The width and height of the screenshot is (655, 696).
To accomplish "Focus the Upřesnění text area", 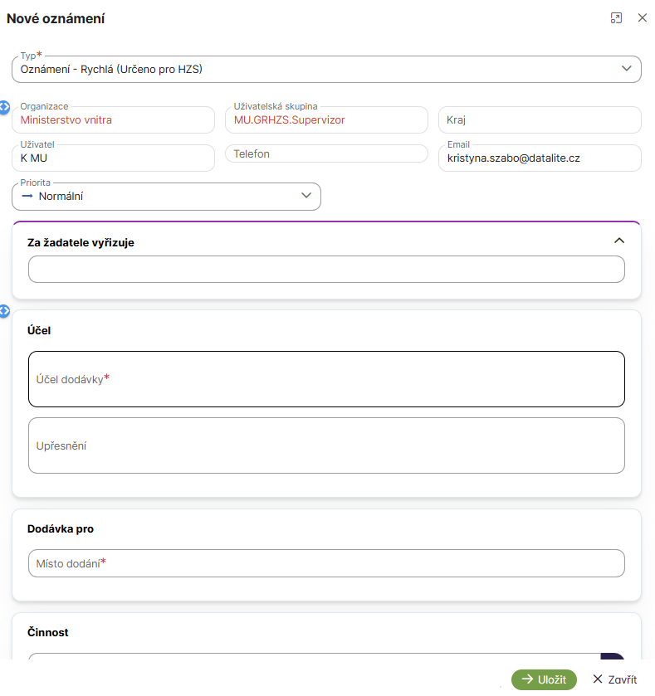I will click(325, 445).
